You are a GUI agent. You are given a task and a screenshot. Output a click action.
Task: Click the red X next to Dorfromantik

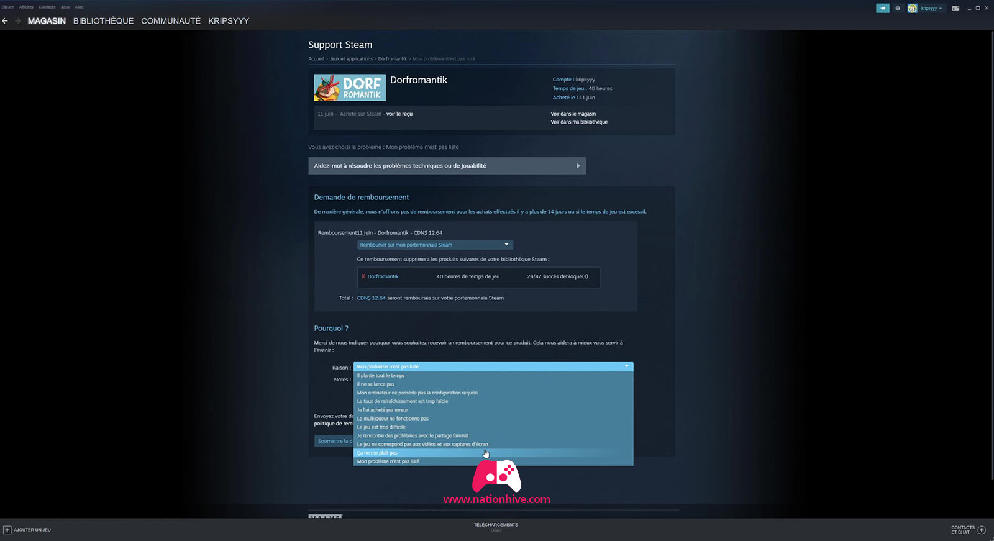click(363, 276)
